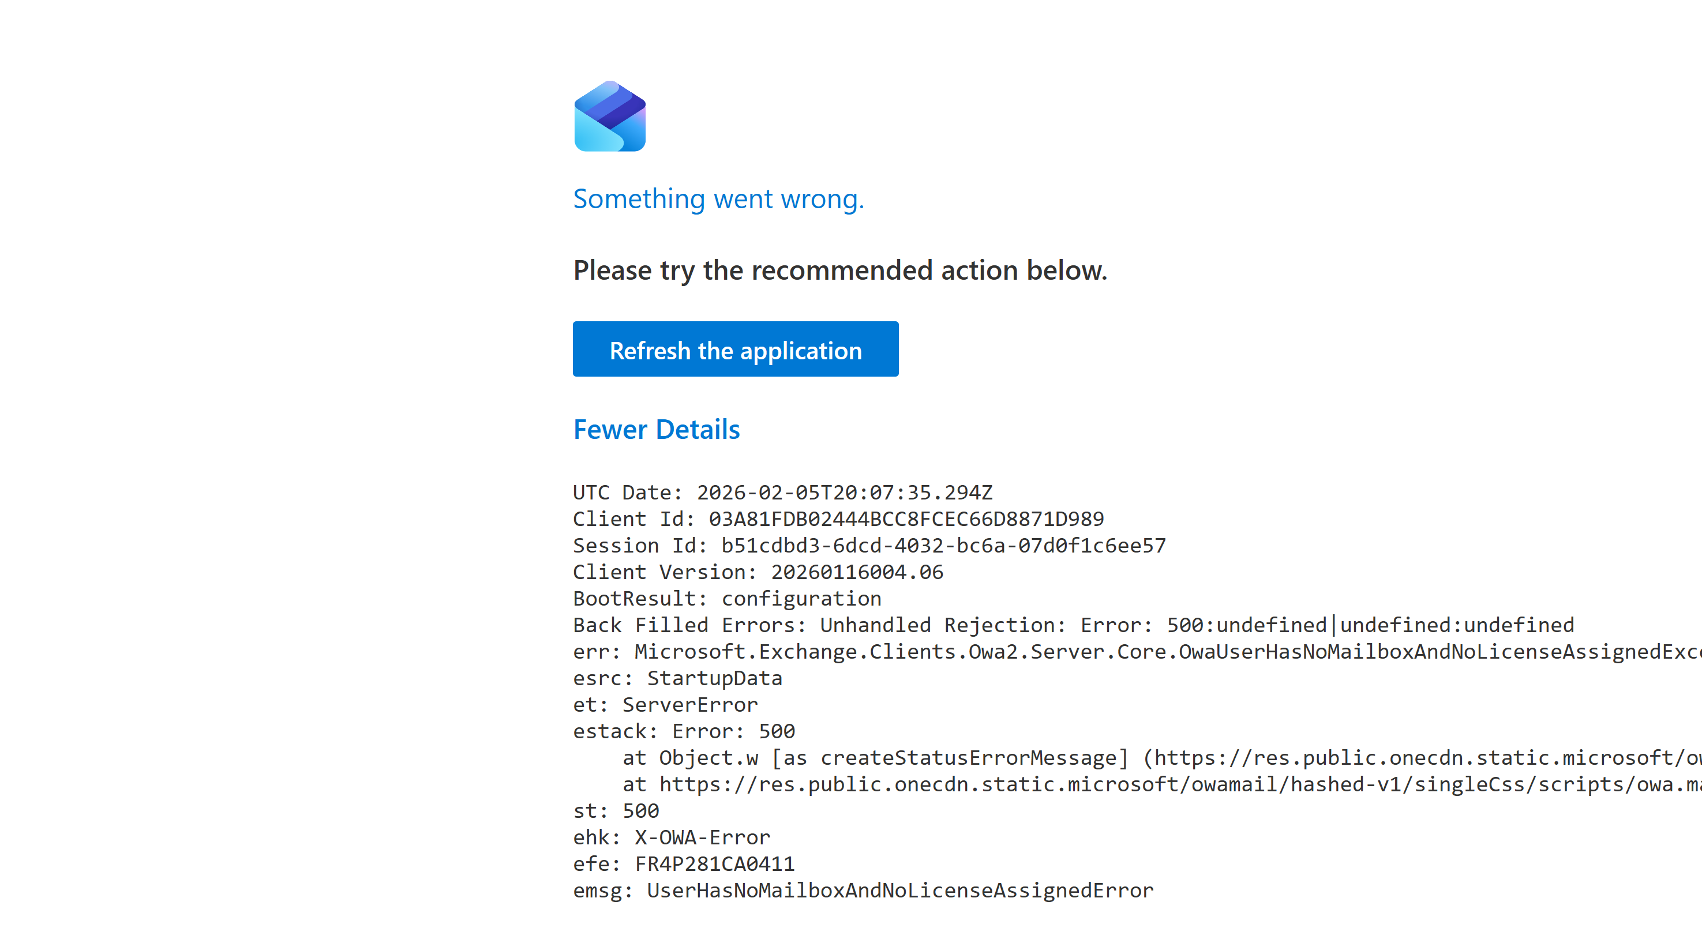Click the Client Version line

[758, 572]
